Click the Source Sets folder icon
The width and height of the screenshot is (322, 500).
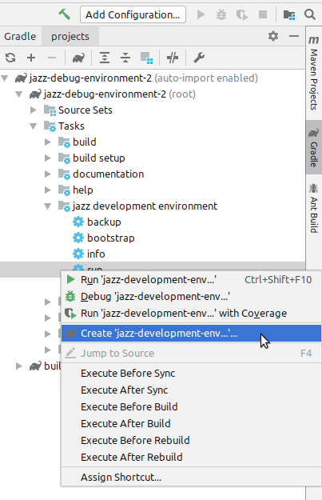pyautogui.click(x=50, y=110)
